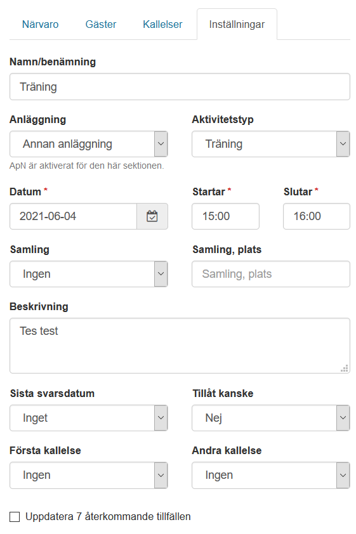
Task: Open the Aktivitetstyp dropdown
Action: point(271,144)
